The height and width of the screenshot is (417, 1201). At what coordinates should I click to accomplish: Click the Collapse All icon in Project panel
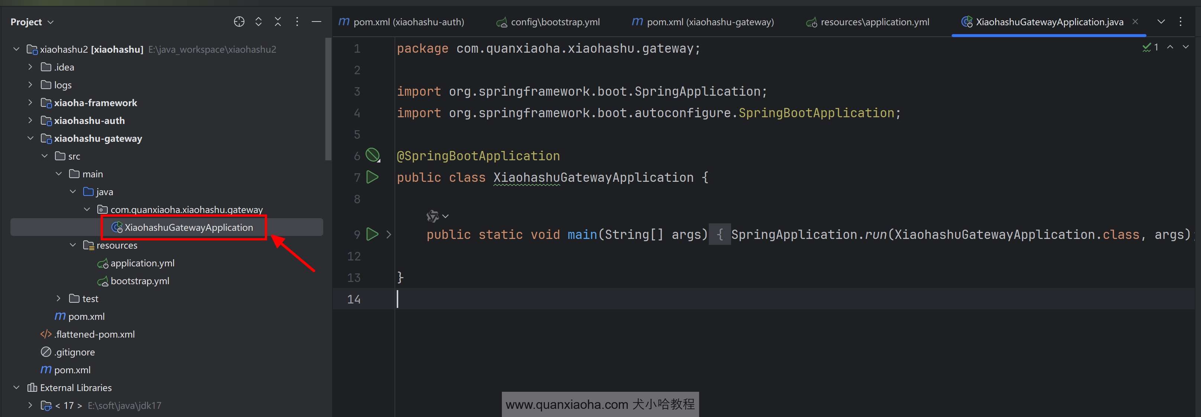pos(278,22)
